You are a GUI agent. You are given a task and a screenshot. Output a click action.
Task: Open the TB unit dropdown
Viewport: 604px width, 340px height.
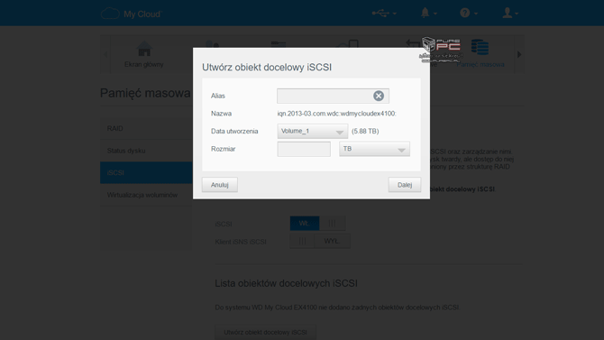(374, 149)
